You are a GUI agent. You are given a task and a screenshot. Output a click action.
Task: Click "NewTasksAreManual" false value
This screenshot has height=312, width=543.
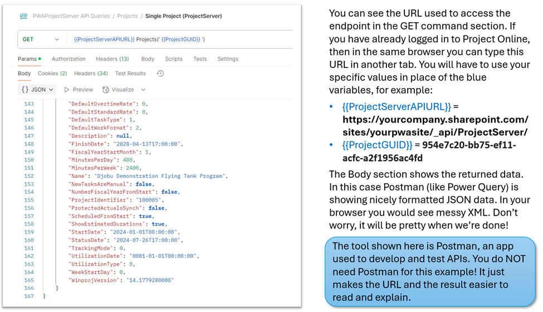143,184
